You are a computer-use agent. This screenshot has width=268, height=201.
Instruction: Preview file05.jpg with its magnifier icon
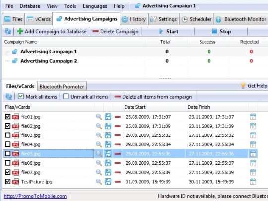coord(99,154)
